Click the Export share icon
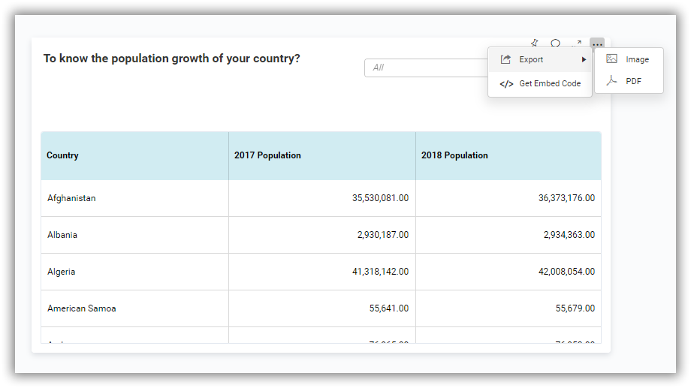 (506, 59)
